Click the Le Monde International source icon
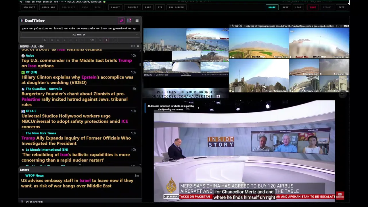This screenshot has width=368, height=207. tap(23, 150)
